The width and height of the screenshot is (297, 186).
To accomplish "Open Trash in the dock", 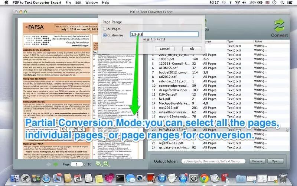I will click(x=283, y=178).
